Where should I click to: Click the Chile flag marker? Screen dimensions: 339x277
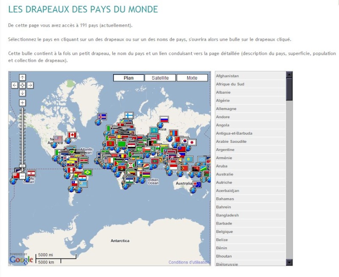tap(75, 183)
